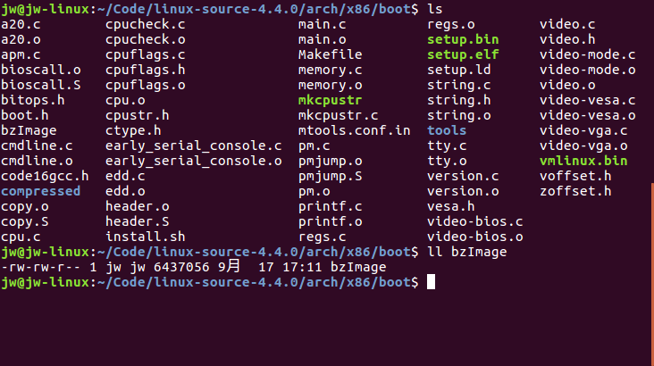Image resolution: width=654 pixels, height=366 pixels.
Task: Click the header.S file name
Action: click(x=137, y=221)
